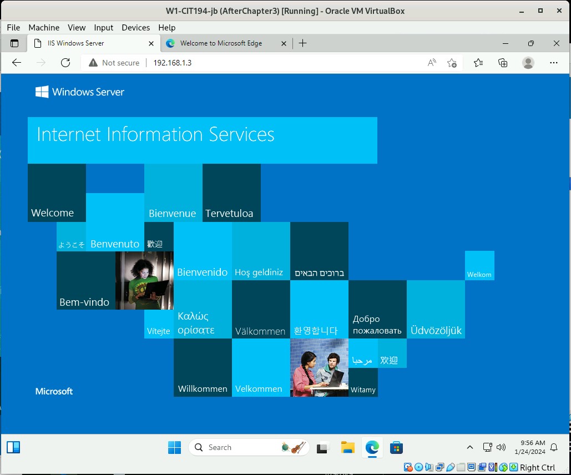Image resolution: width=571 pixels, height=475 pixels.
Task: Click VirtualBox hard disk activity indicator
Action: (408, 467)
